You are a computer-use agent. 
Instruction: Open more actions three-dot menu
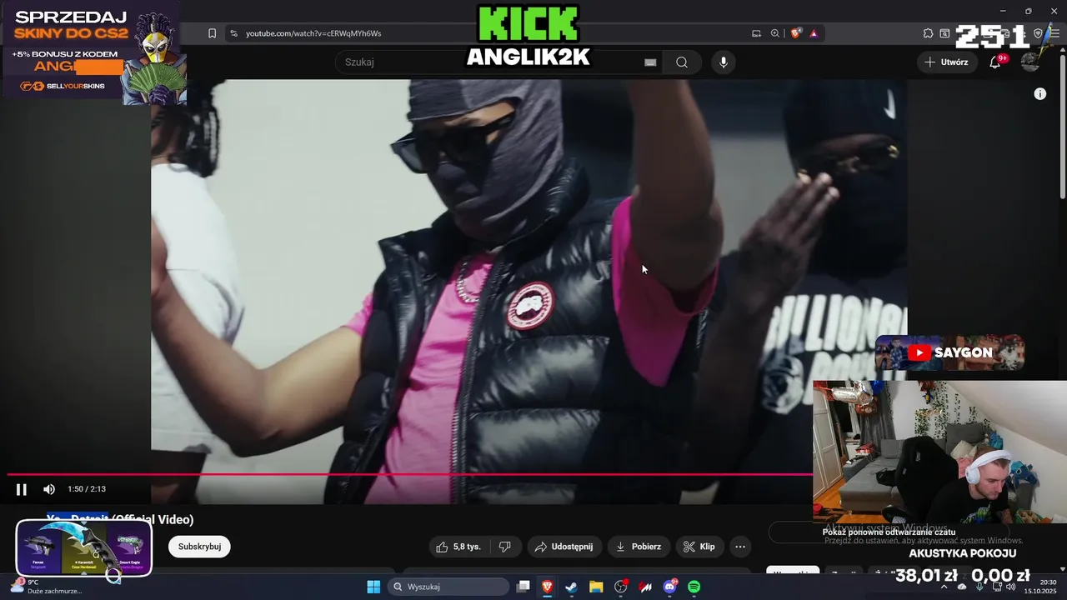[x=740, y=547]
